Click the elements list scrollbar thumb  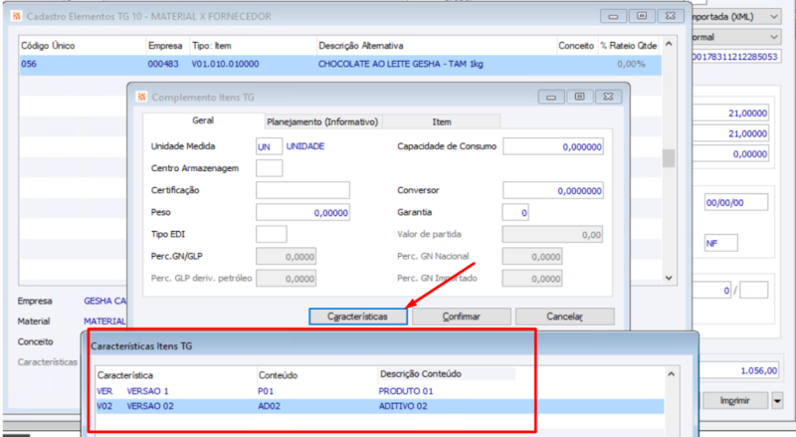(x=669, y=158)
